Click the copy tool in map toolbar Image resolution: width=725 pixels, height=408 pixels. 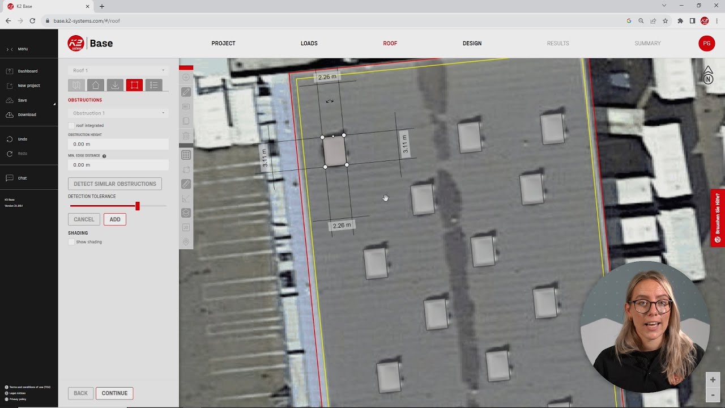pos(186,121)
